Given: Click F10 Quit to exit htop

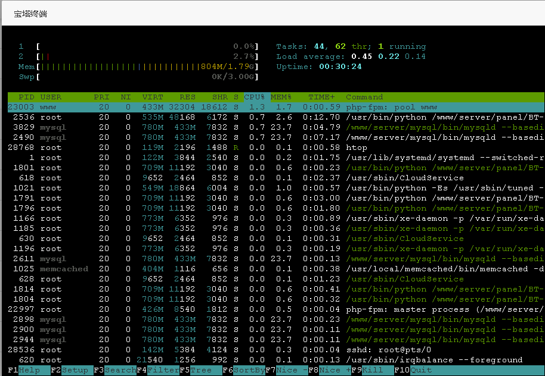Looking at the screenshot, I should (x=413, y=370).
